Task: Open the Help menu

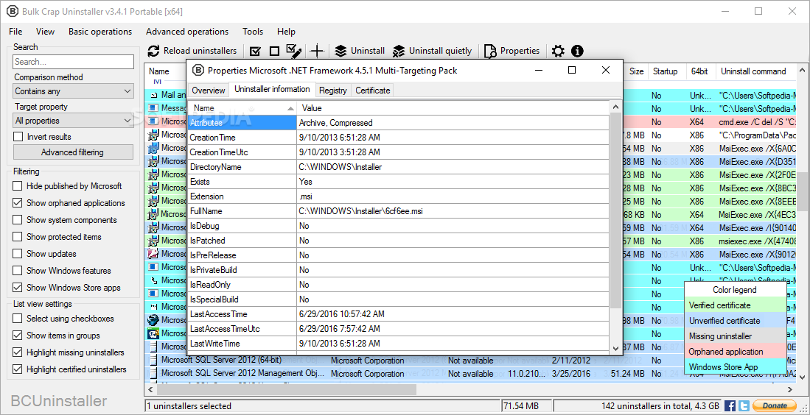Action: (286, 32)
